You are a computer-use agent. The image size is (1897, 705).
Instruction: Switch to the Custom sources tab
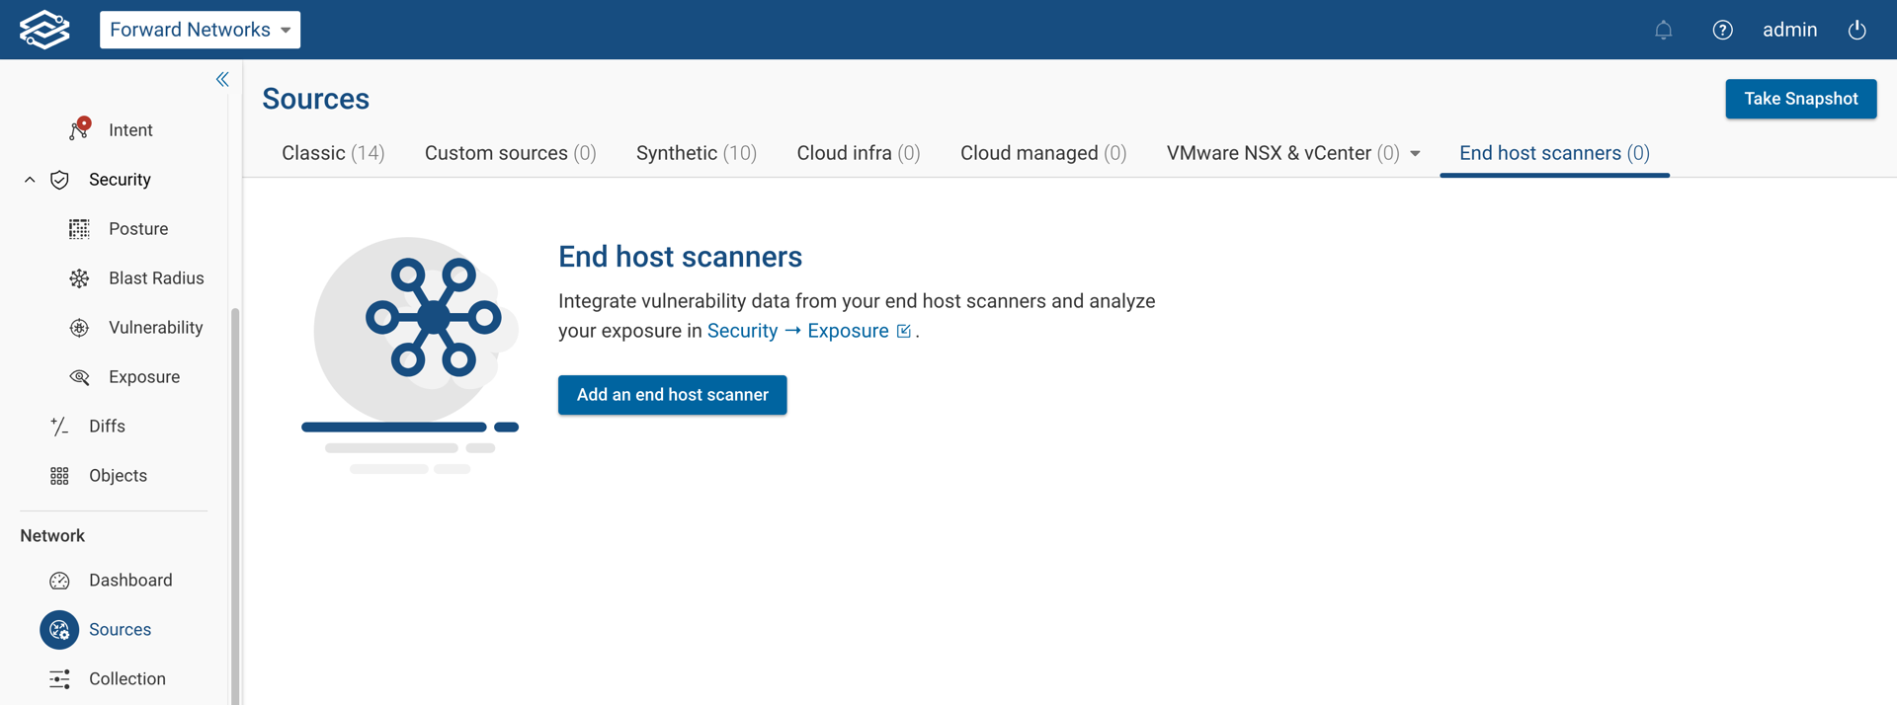tap(510, 153)
